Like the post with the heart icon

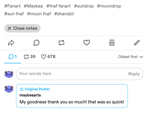point(87,43)
